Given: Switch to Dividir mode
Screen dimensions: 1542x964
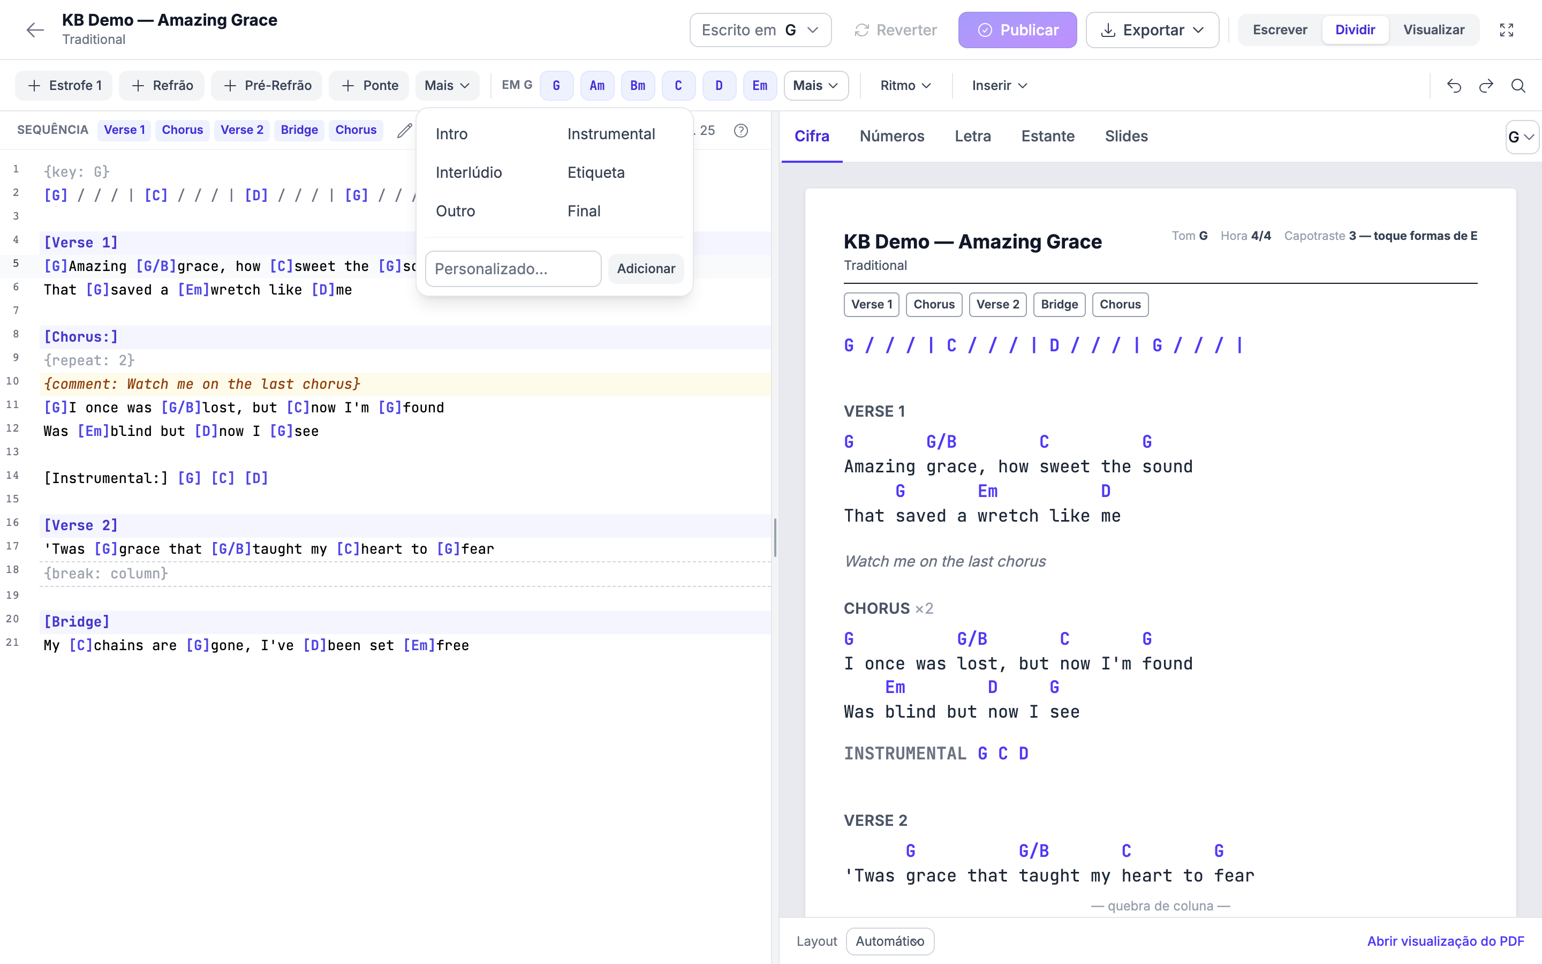Looking at the screenshot, I should coord(1355,30).
